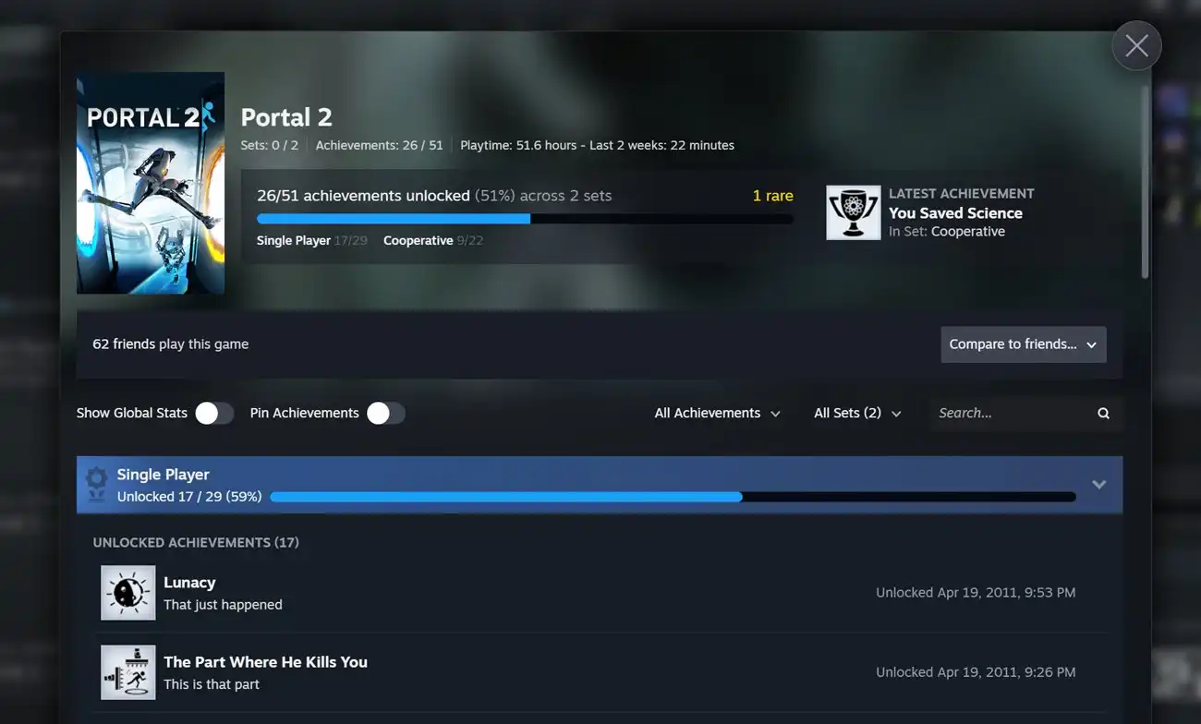Click the Unlocked Achievements (17) heading
The width and height of the screenshot is (1201, 724).
196,543
